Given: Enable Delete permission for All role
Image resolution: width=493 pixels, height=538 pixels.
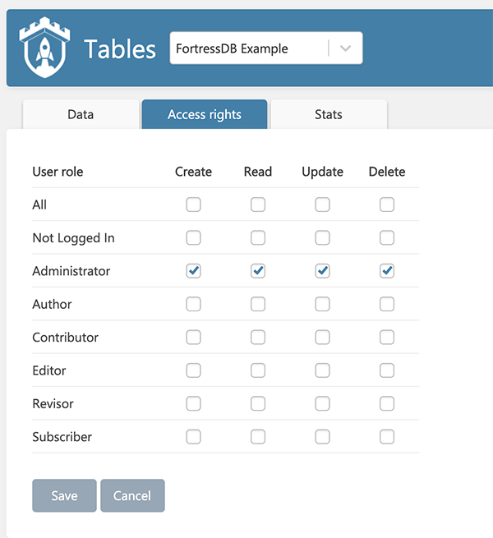Looking at the screenshot, I should pyautogui.click(x=387, y=205).
